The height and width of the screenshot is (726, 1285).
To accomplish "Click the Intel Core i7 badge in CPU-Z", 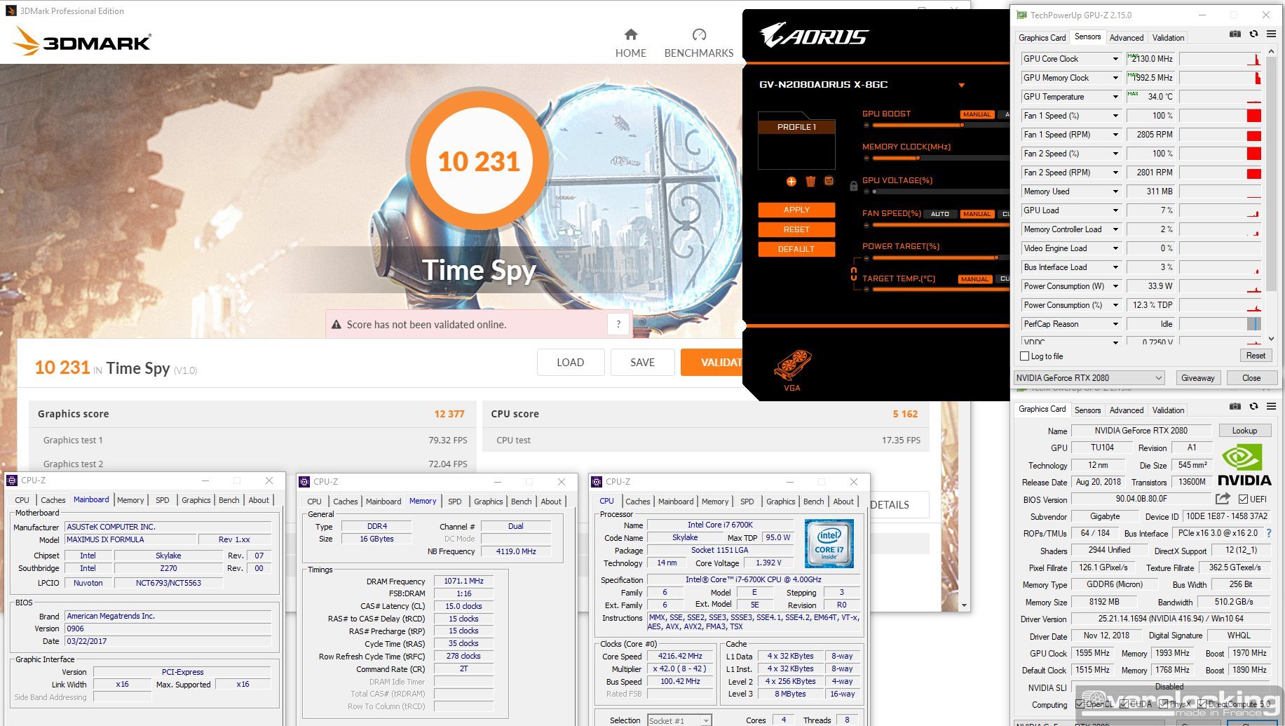I will tap(829, 544).
